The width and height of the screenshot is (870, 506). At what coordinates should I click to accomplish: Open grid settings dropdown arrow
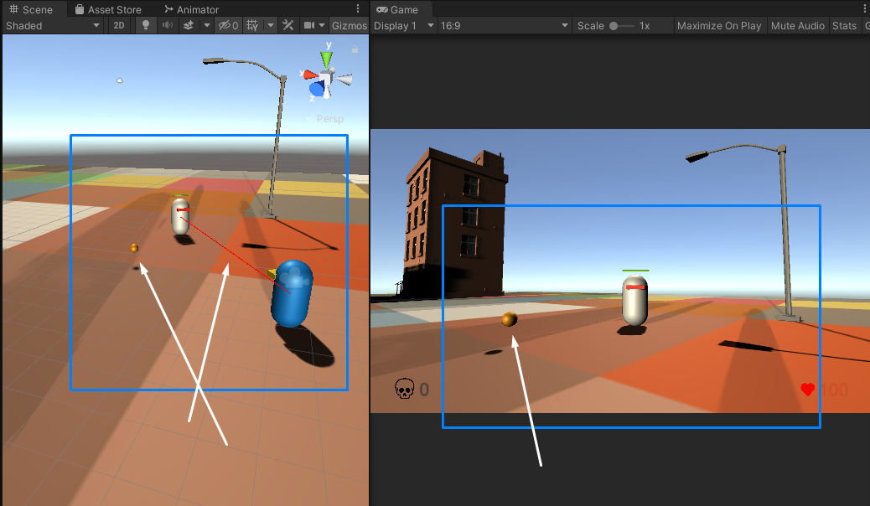(x=270, y=25)
